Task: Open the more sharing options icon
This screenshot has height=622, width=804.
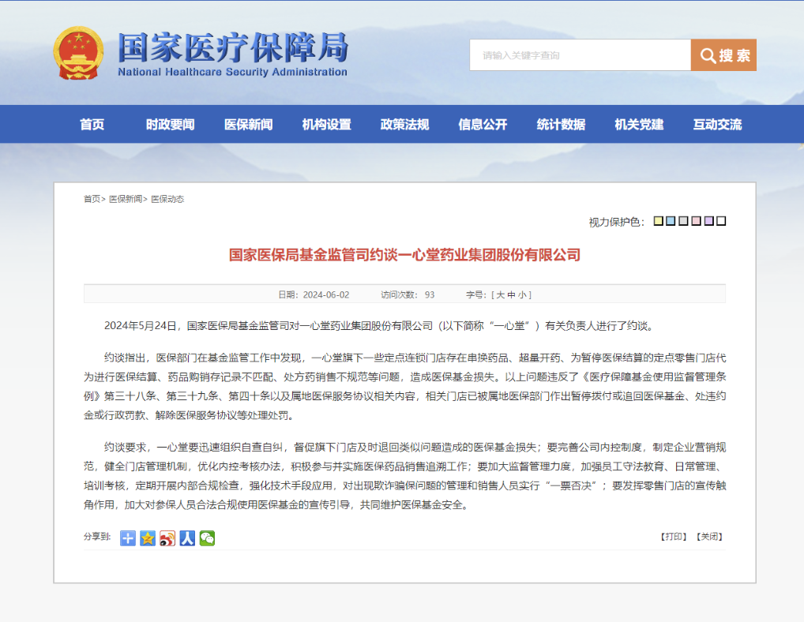Action: 127,538
